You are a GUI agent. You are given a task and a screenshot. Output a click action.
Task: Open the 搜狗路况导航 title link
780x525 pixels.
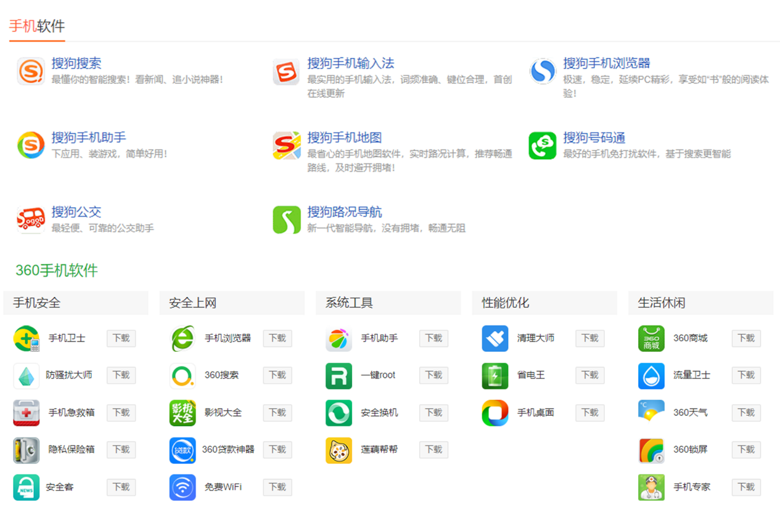tap(345, 212)
